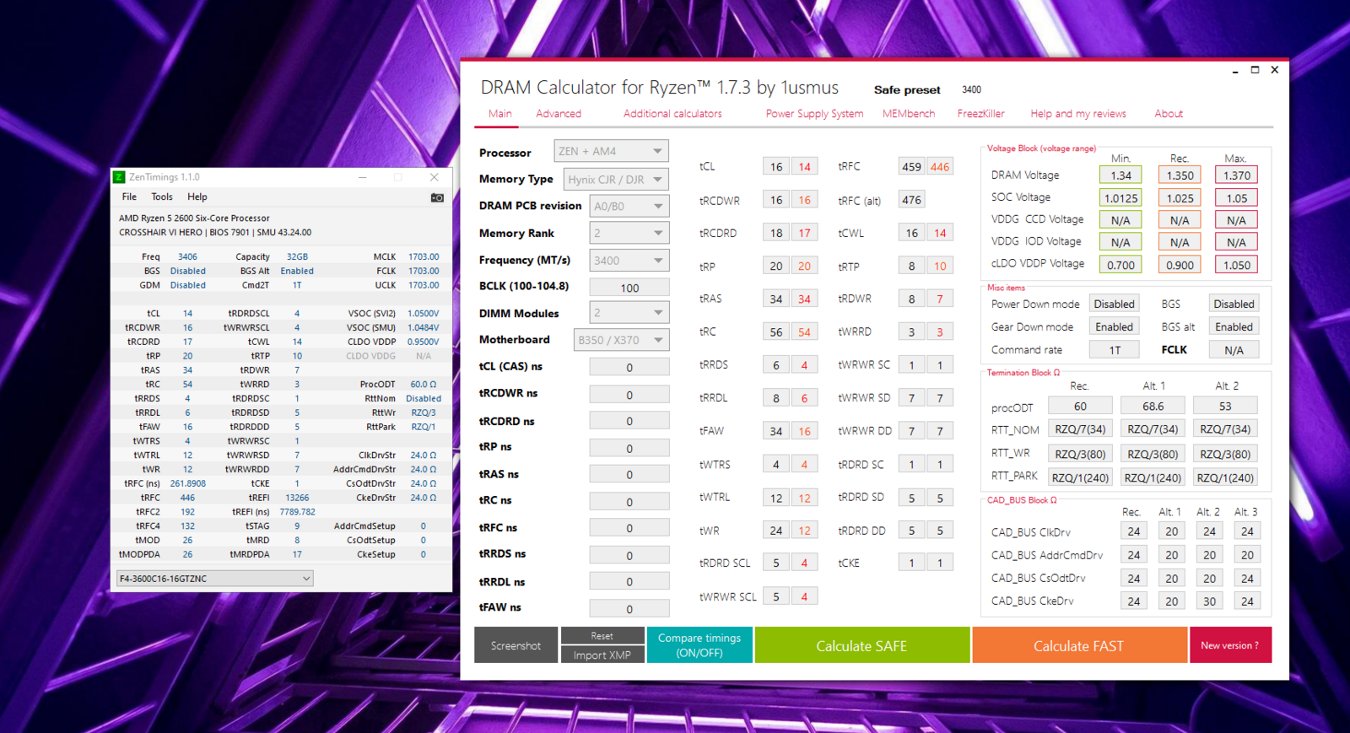Go to the Additional calculators tab
Viewport: 1350px width, 733px height.
pyautogui.click(x=672, y=114)
